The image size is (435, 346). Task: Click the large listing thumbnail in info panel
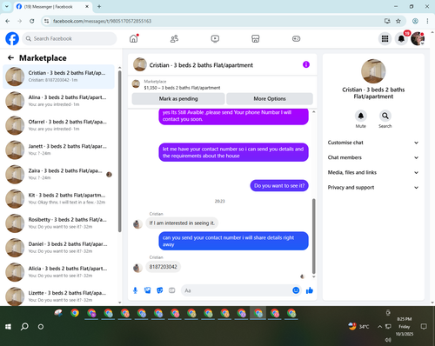(373, 71)
